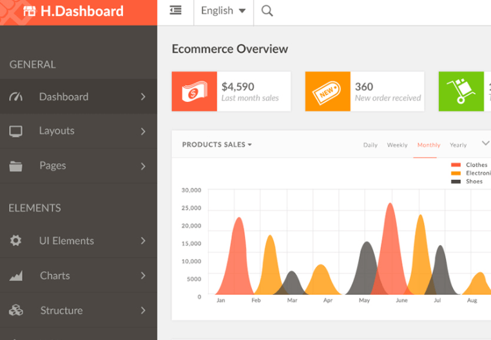Click the Charts area-graph icon
Screen dimensions: 491x340
15,275
